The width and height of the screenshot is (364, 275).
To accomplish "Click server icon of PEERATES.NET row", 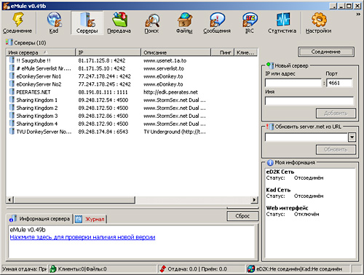I will pos(12,92).
